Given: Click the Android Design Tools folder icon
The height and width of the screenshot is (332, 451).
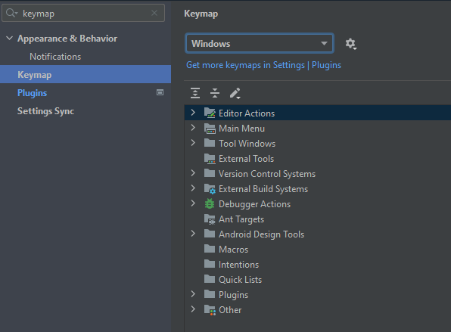Looking at the screenshot, I should pyautogui.click(x=210, y=234).
